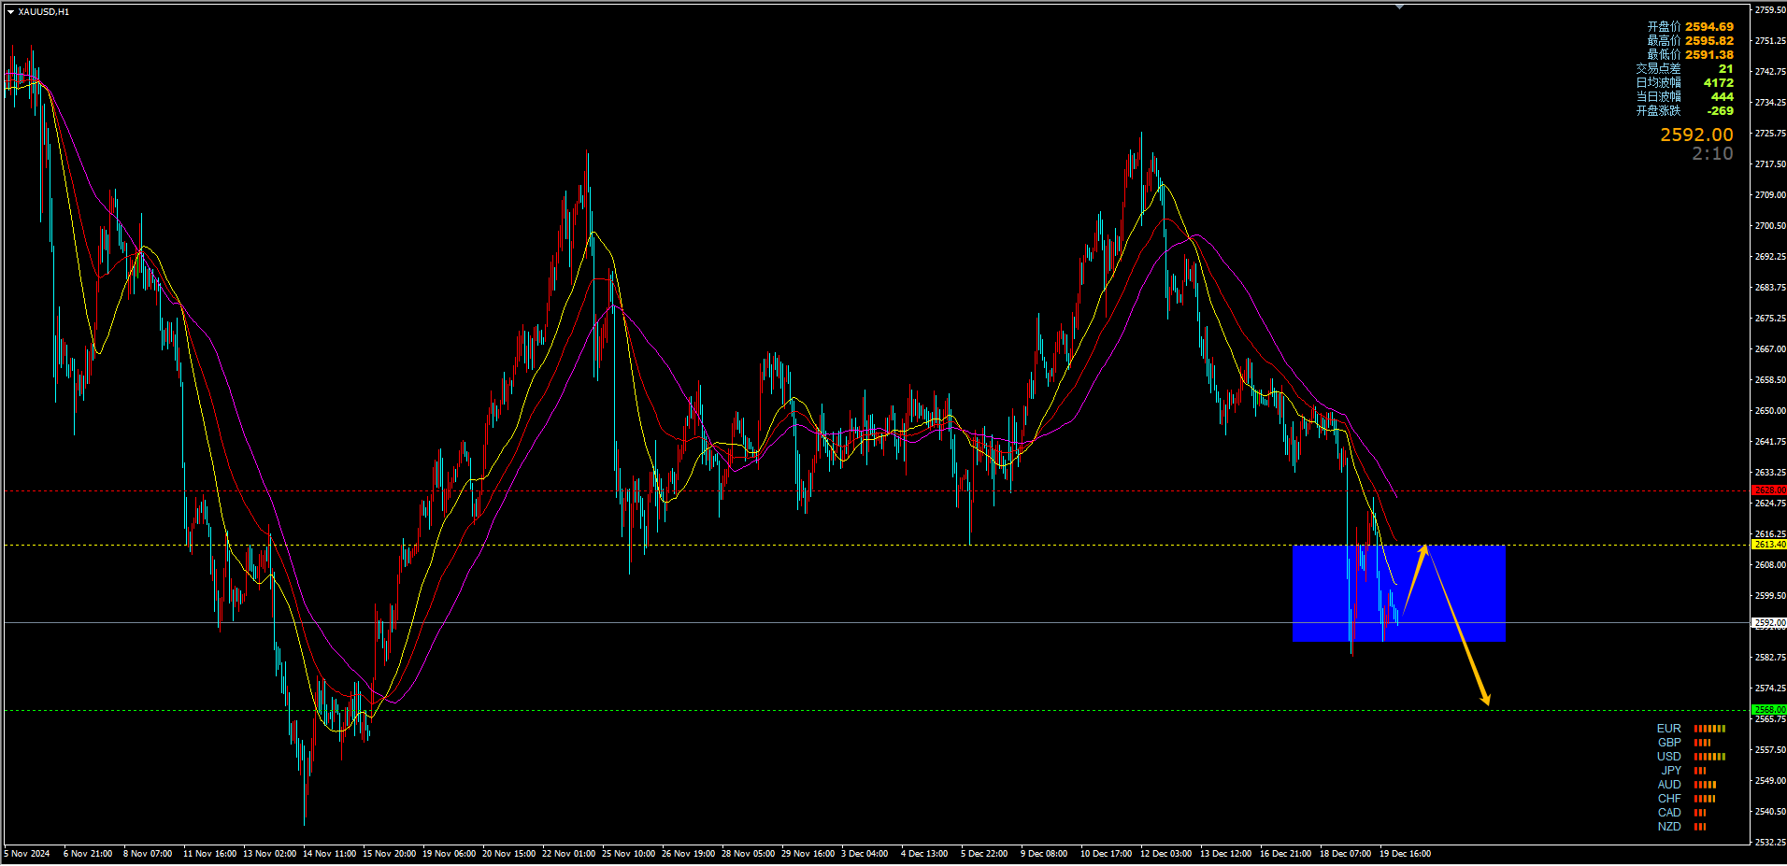Image resolution: width=1787 pixels, height=866 pixels.
Task: Click the gray 2:10 candle countdown timer
Action: (x=1712, y=154)
